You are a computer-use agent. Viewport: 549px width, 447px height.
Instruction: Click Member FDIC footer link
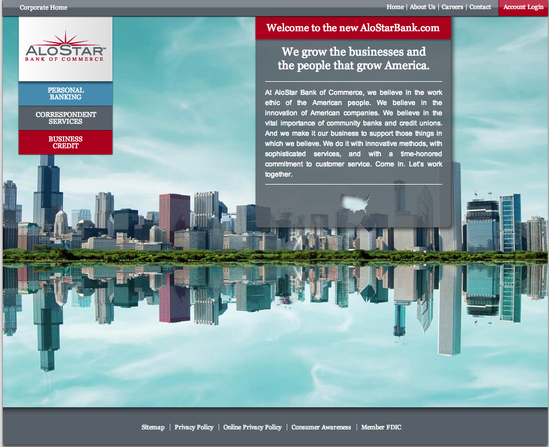pos(382,427)
